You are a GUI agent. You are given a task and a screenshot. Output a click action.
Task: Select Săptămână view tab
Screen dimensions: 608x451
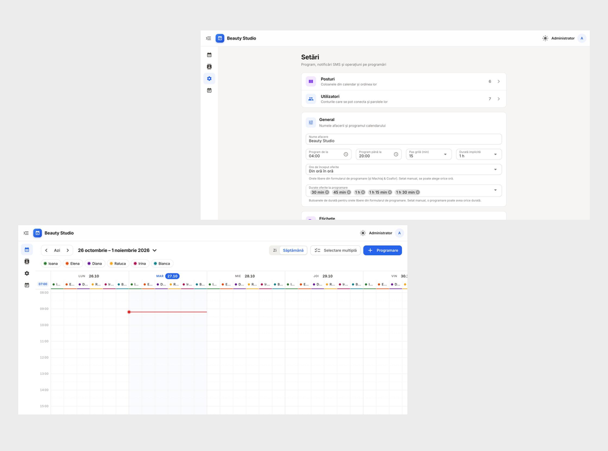pyautogui.click(x=293, y=250)
